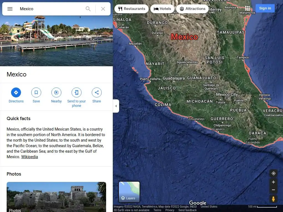Viewport: 283px width, 212px height.
Task: Filter map by Hotels
Action: tap(163, 9)
